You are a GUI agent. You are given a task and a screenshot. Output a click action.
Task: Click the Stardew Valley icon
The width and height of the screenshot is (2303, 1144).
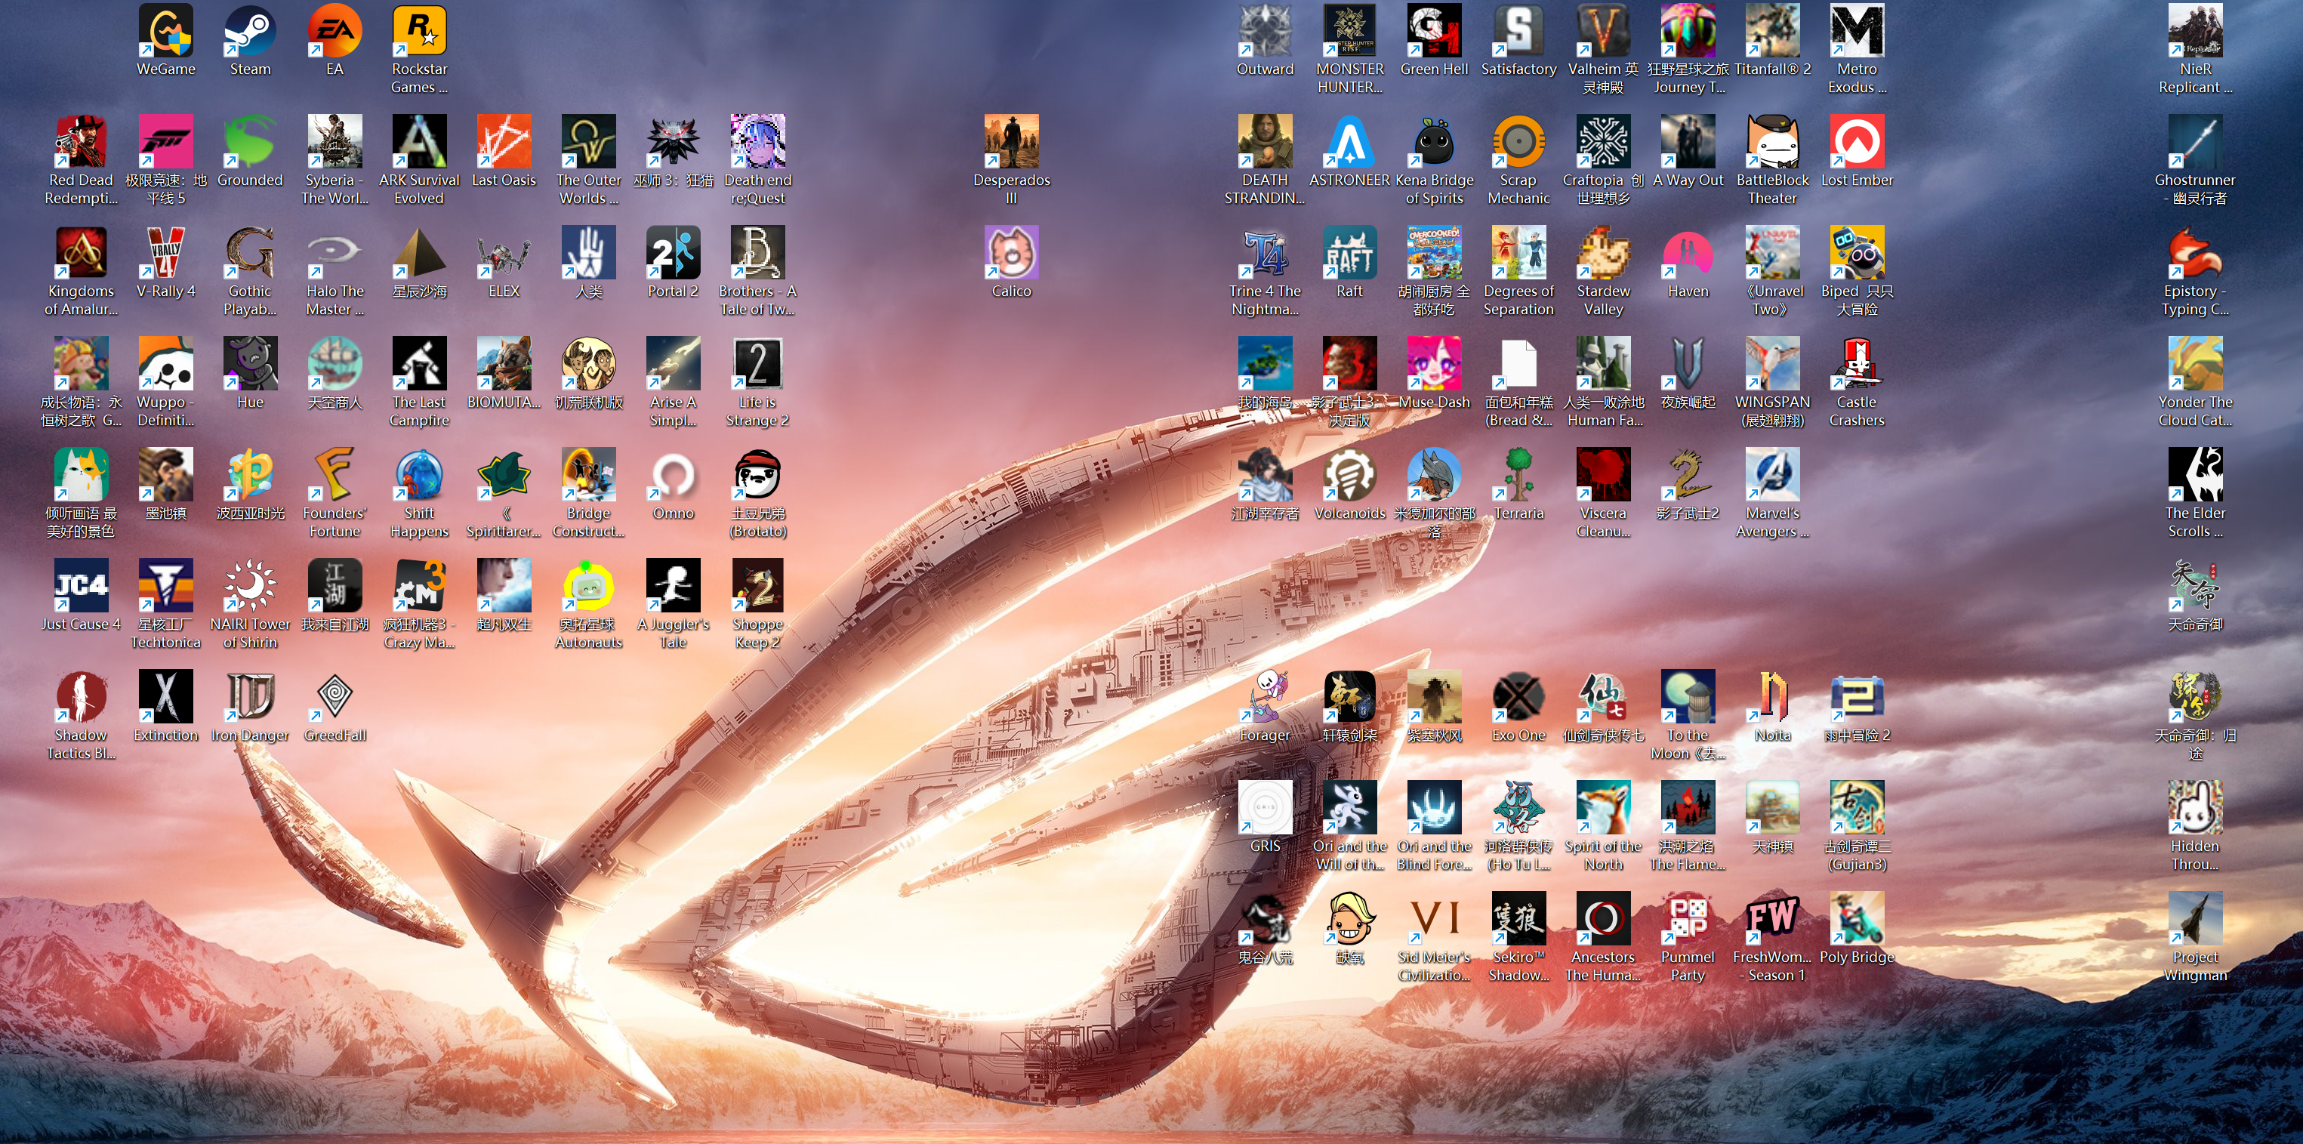click(1603, 253)
